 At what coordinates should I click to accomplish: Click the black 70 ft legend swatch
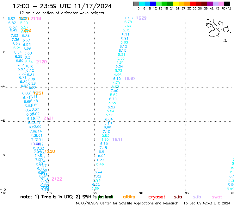click(x=227, y=4)
